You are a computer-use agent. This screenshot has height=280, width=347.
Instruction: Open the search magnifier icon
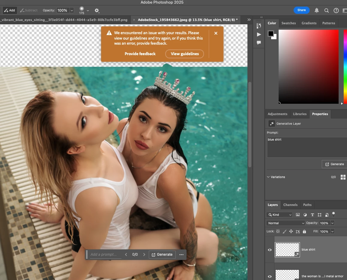(x=326, y=10)
